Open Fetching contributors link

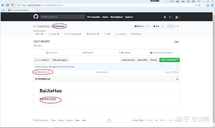click(x=161, y=53)
